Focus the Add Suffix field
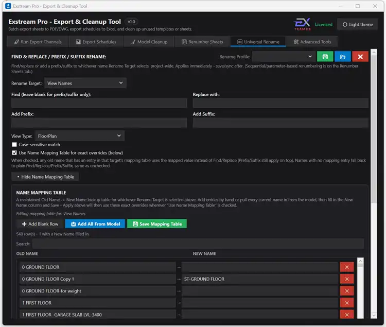The width and height of the screenshot is (386, 327). [x=280, y=123]
